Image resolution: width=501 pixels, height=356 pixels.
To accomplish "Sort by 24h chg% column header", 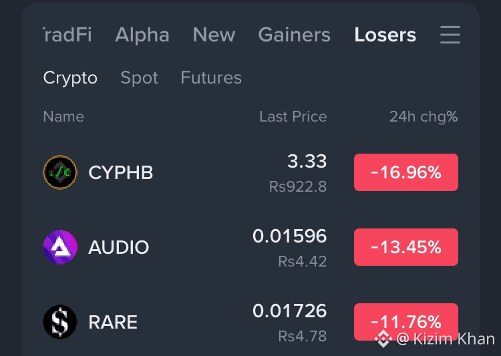I will 424,117.
